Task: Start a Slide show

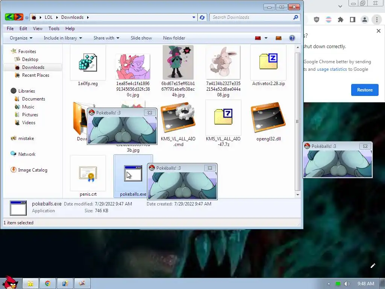Action: [141, 38]
